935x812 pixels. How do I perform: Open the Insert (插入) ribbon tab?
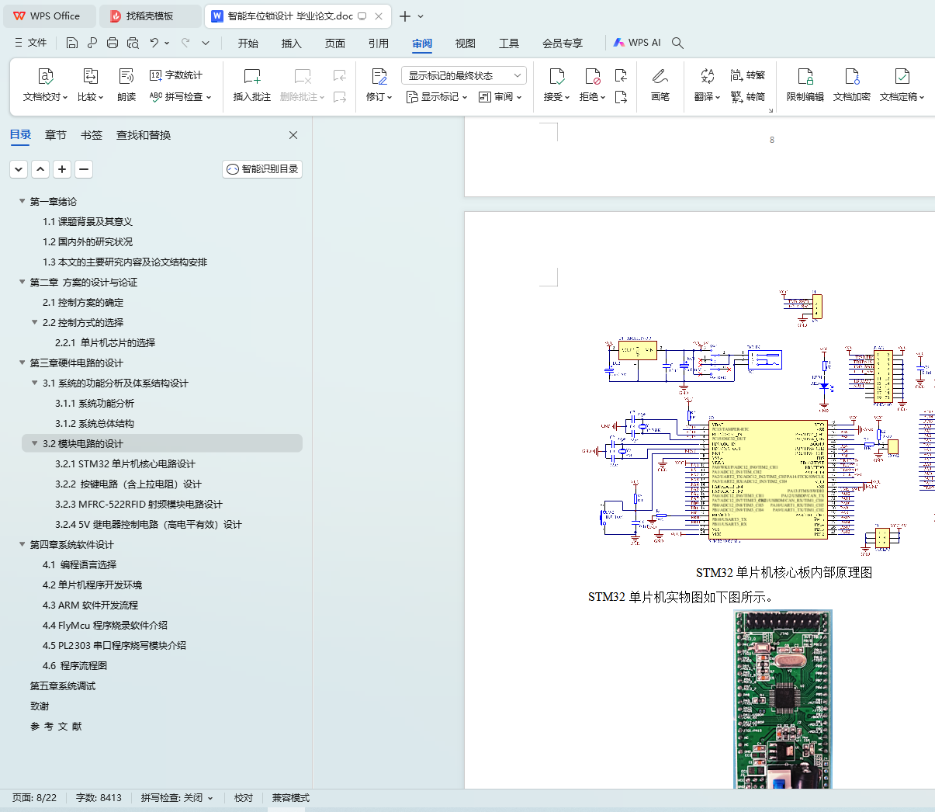coord(291,43)
